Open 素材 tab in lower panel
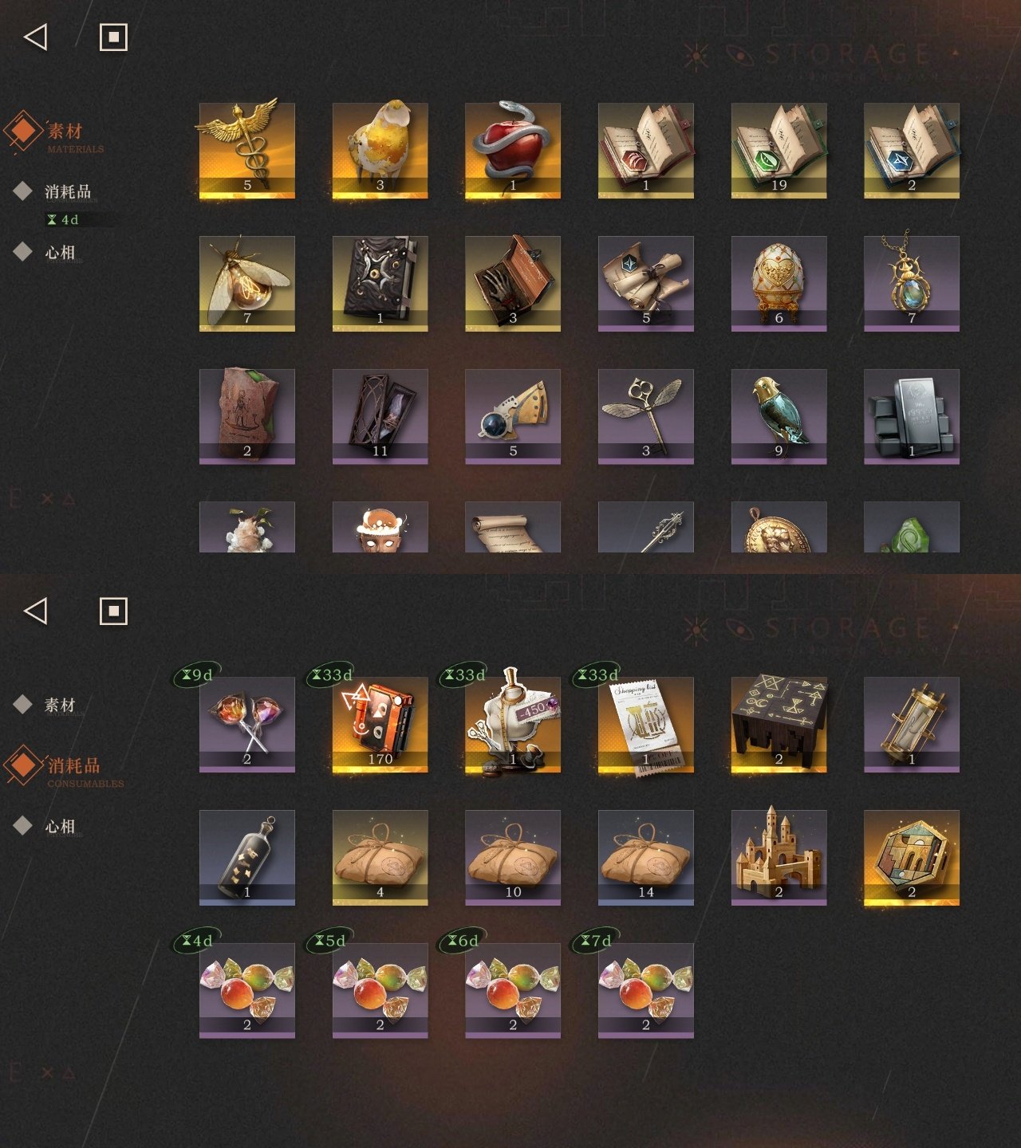The width and height of the screenshot is (1021, 1148). click(x=60, y=705)
